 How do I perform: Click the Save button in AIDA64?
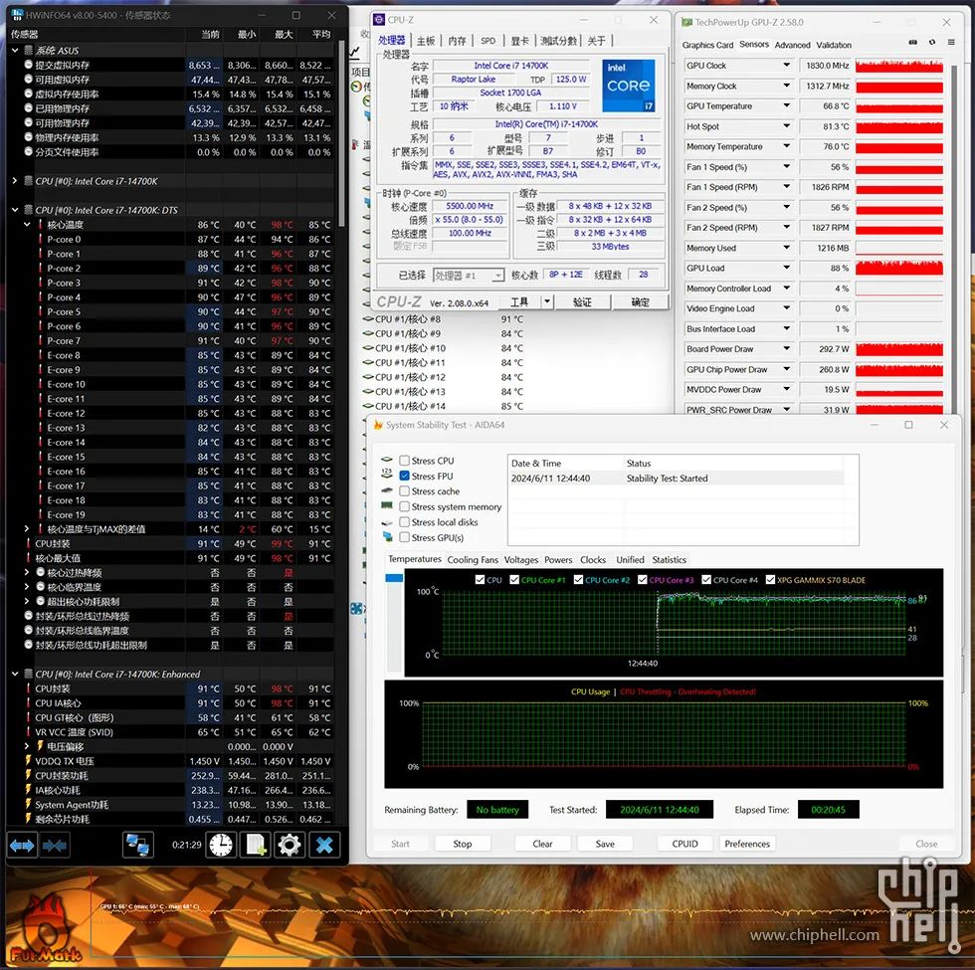tap(605, 844)
